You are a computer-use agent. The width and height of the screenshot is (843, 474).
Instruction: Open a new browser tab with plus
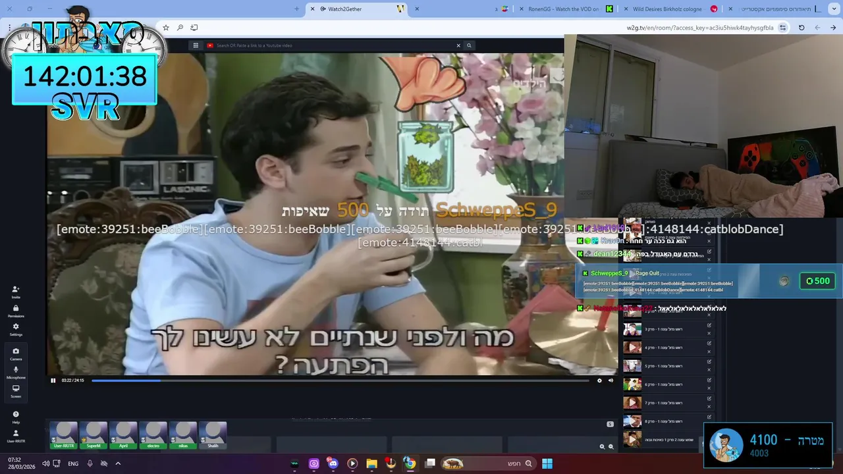tap(296, 9)
